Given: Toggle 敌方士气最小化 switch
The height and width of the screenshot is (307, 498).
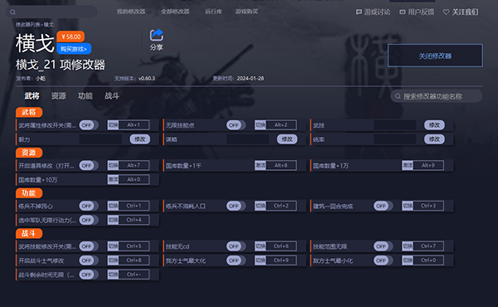Looking at the screenshot, I should pos(383,261).
